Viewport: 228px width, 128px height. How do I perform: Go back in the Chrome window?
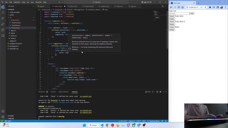171,7
